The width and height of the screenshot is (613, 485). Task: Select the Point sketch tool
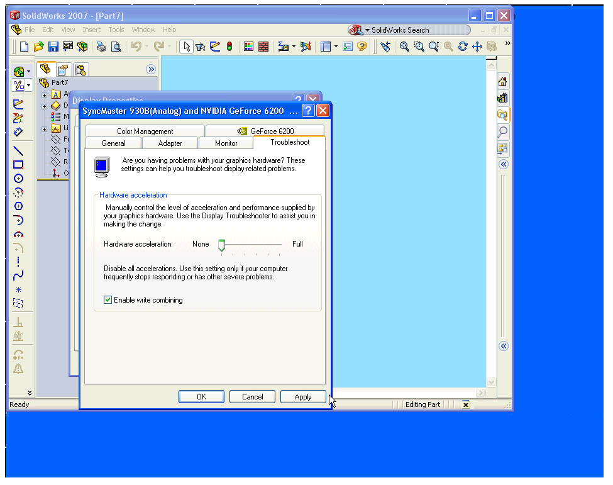[18, 290]
